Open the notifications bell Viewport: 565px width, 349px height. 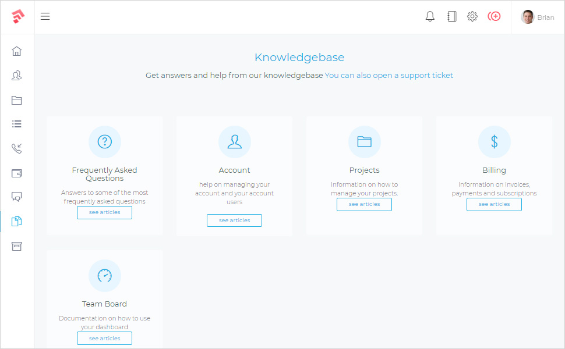click(x=430, y=17)
